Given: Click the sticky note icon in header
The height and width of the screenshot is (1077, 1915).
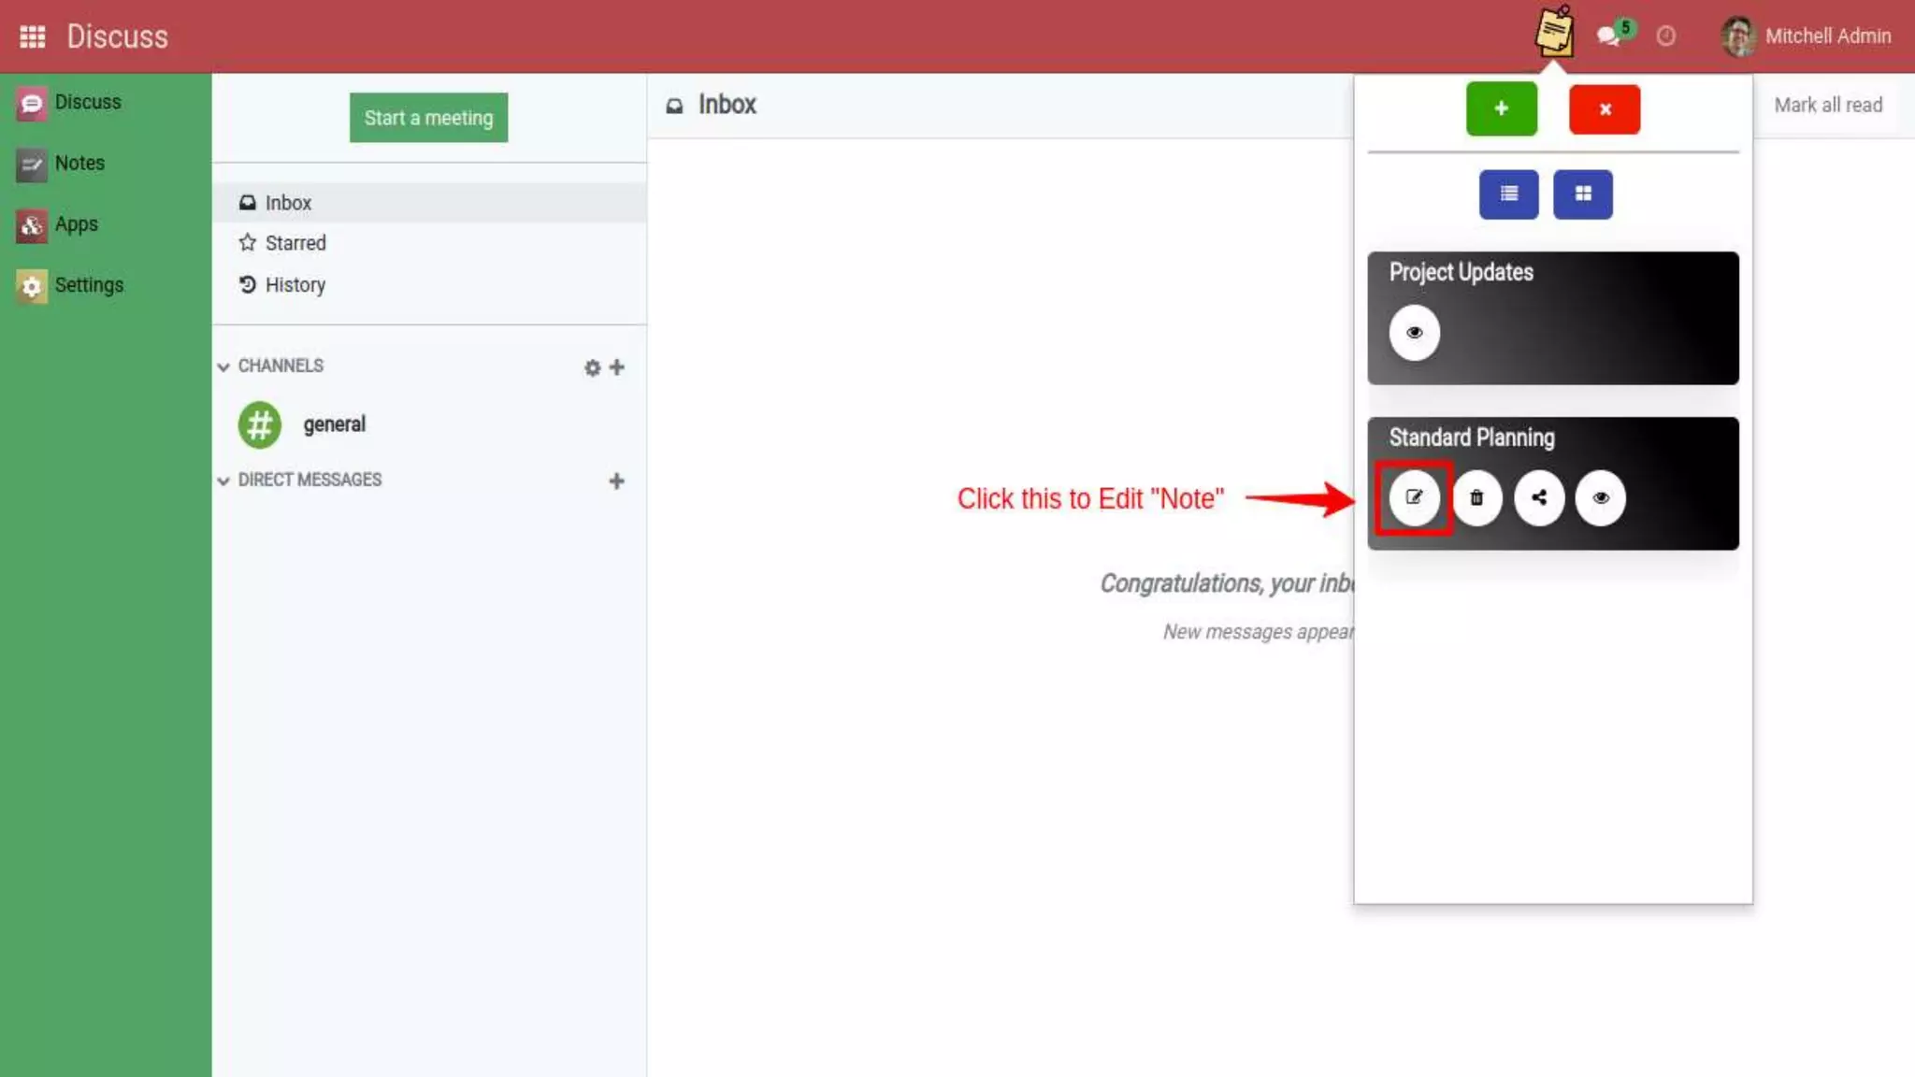Looking at the screenshot, I should pos(1554,33).
